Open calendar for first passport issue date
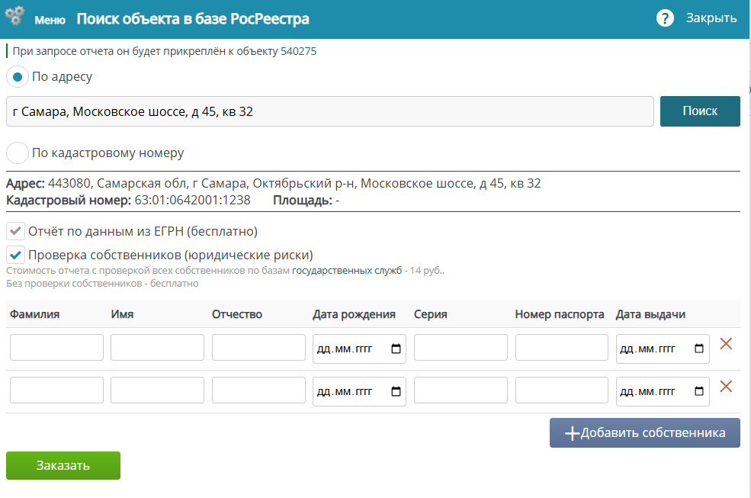 coord(699,349)
